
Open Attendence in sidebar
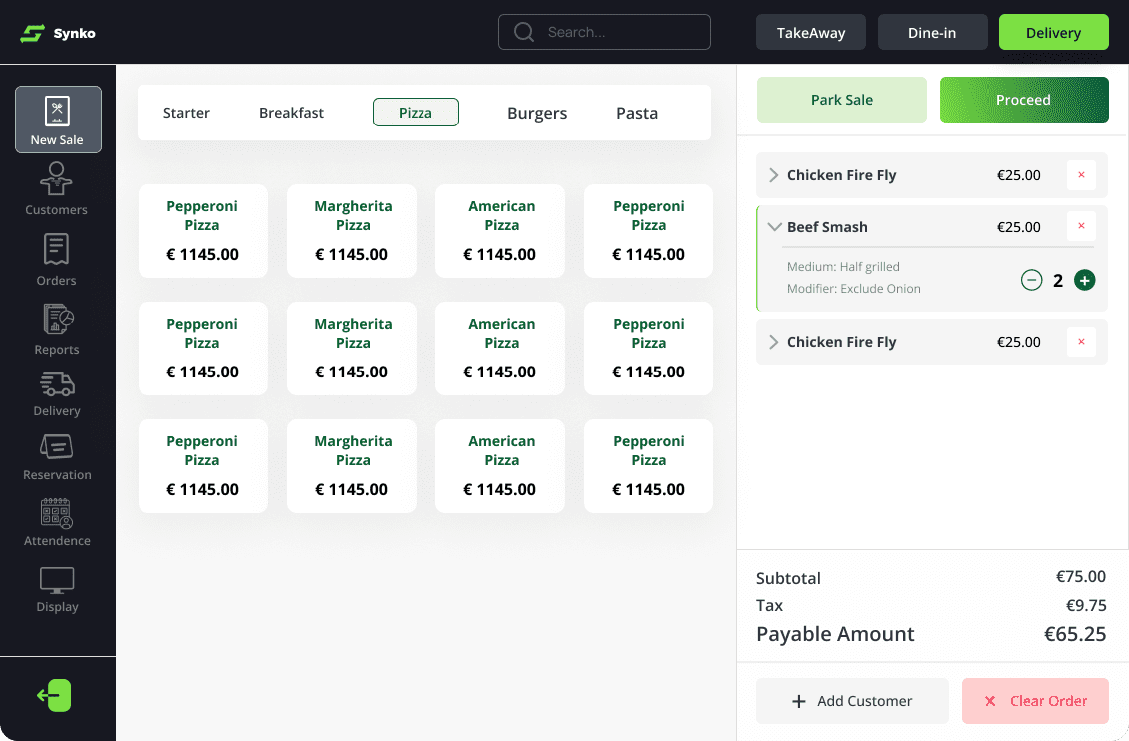(x=56, y=522)
